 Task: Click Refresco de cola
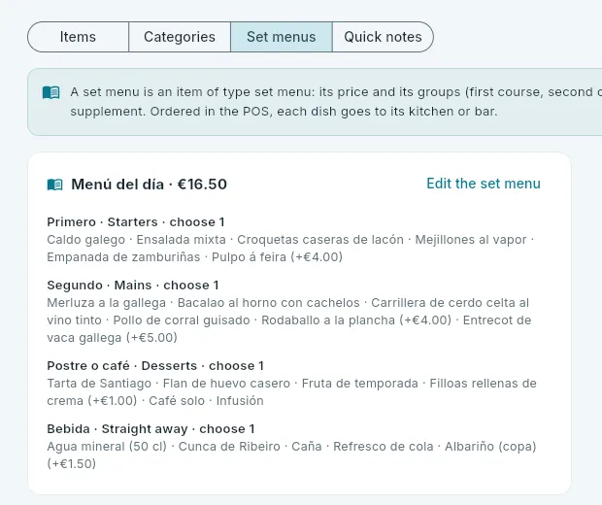384,446
